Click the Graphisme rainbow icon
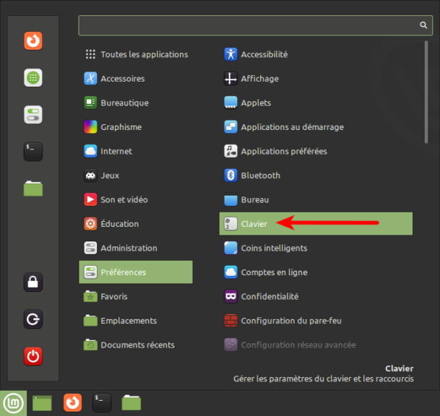 90,127
